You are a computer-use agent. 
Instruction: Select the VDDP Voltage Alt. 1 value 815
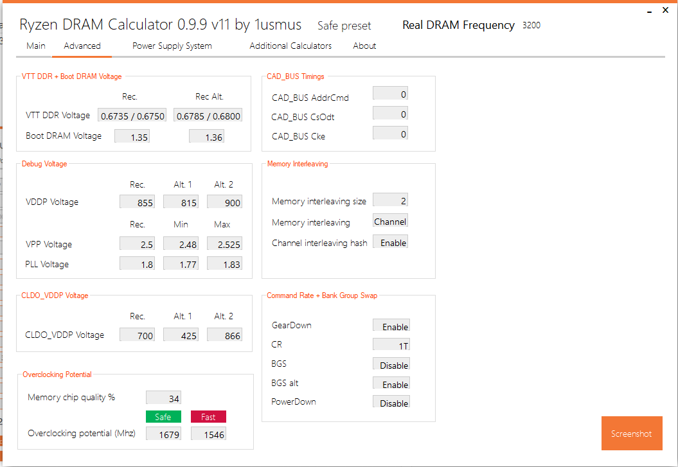(x=181, y=202)
